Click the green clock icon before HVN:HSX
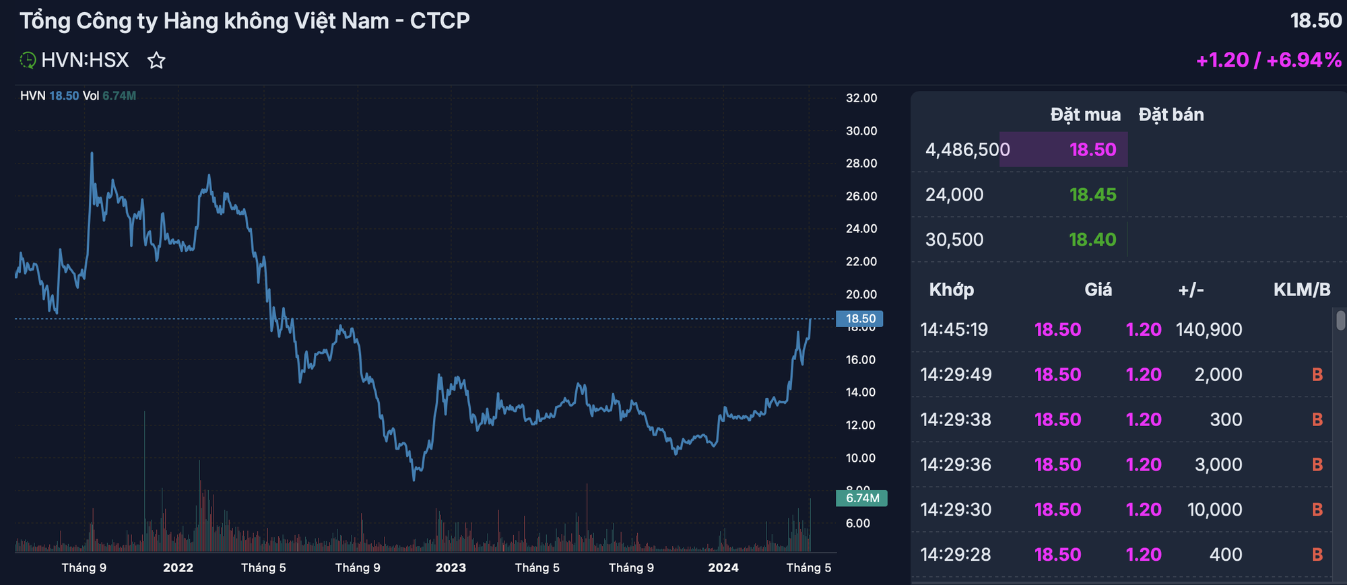The image size is (1347, 585). click(28, 61)
